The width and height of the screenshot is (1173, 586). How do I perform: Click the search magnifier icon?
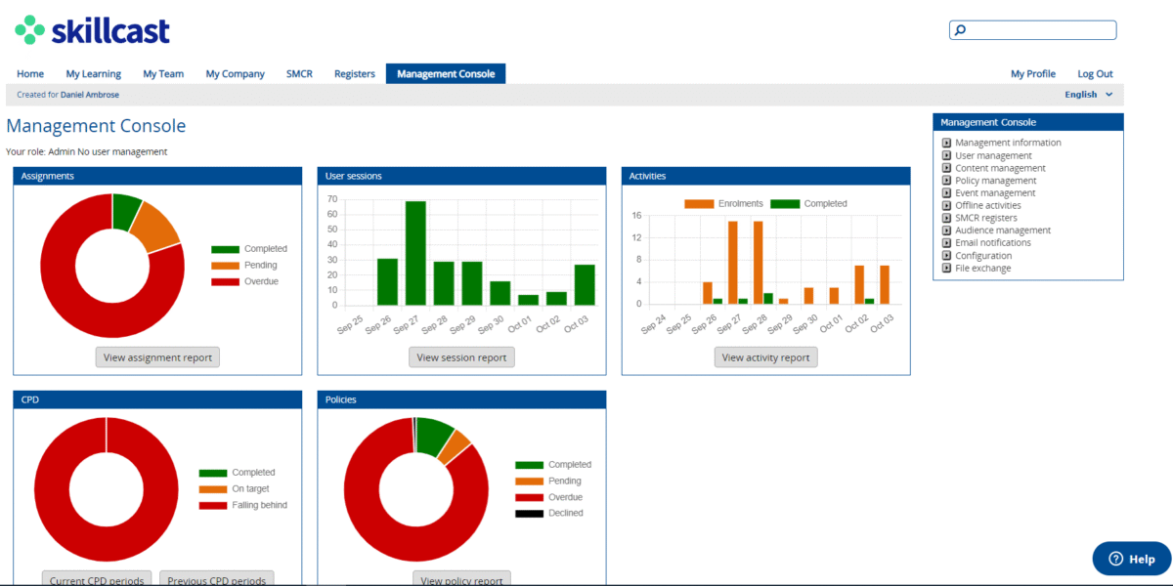coord(960,30)
